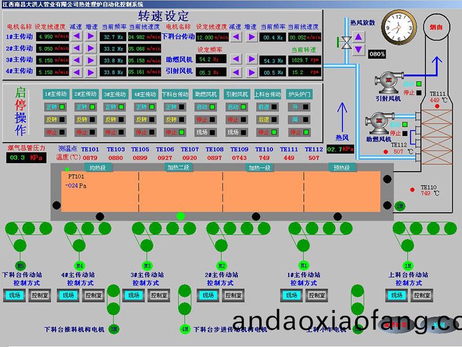Click 增速 arrow in 2#主传动 row

[x=91, y=48]
